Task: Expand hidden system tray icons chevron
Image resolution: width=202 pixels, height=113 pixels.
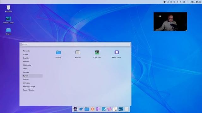Action: [x=187, y=2]
